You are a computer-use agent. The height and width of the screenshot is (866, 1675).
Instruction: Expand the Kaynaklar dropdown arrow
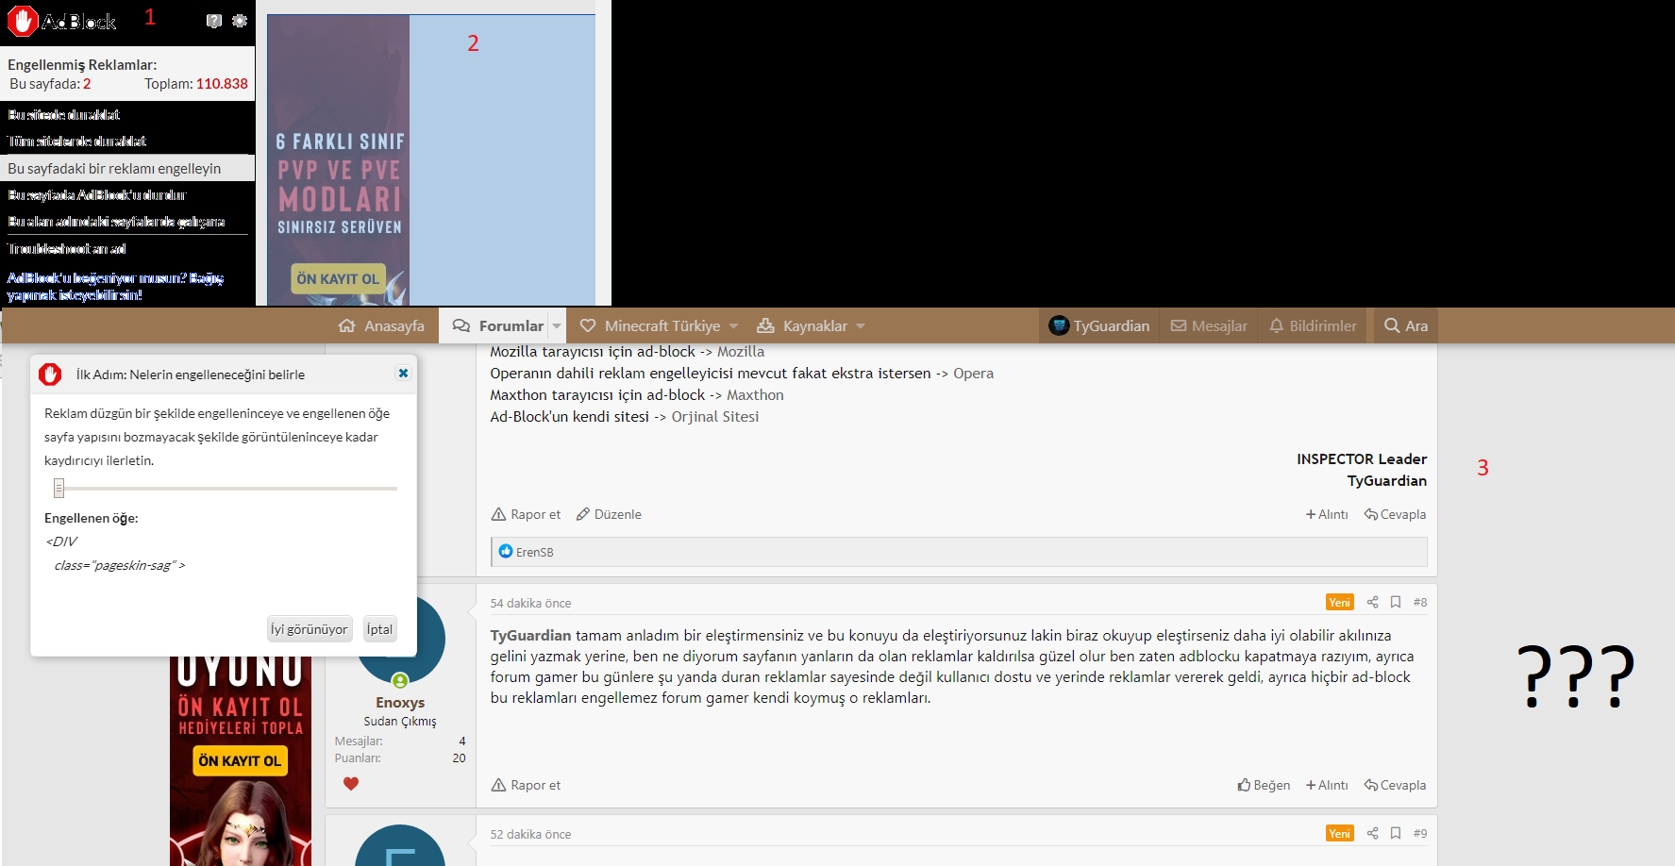coord(861,325)
